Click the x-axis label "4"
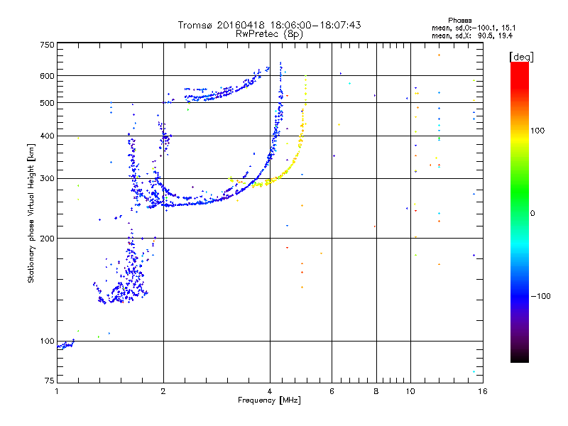The image size is (568, 426). point(270,391)
